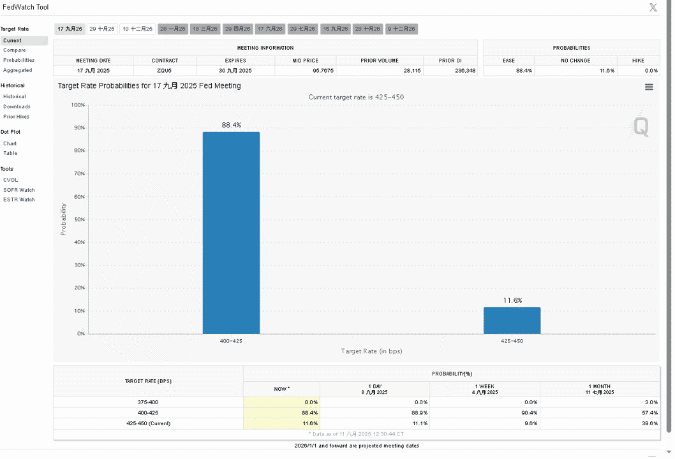Open Probabilities in the sidebar

tap(19, 60)
